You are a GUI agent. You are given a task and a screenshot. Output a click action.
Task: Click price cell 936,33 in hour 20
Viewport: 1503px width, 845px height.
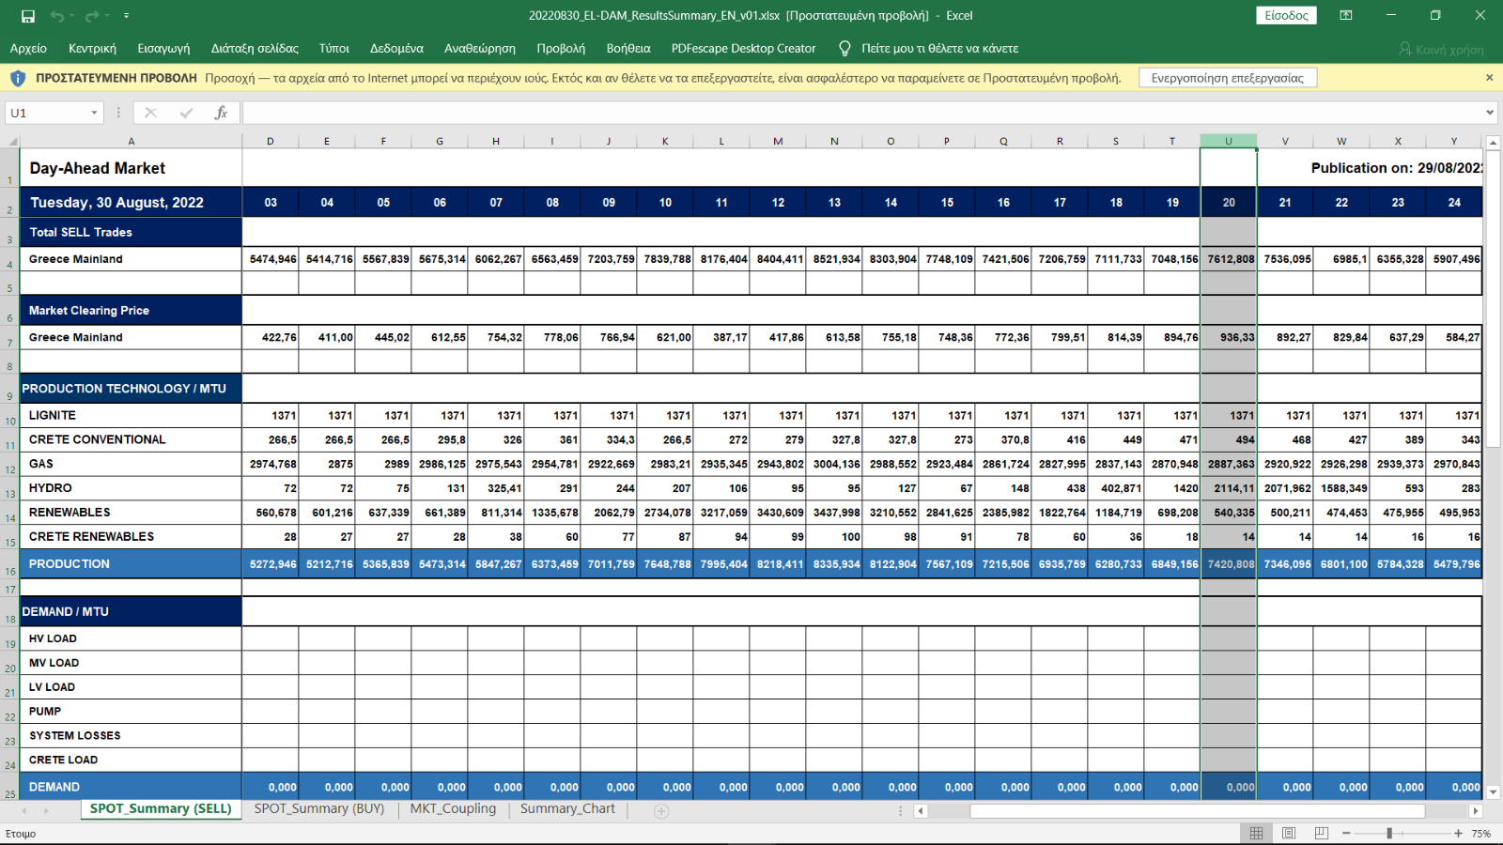pyautogui.click(x=1229, y=337)
